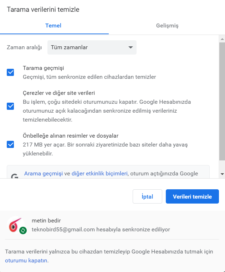Click the Google G logo icon
225x272 pixels.
click(15, 176)
